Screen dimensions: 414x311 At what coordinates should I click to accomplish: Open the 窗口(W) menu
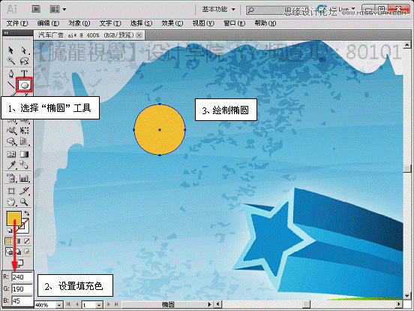[x=234, y=23]
